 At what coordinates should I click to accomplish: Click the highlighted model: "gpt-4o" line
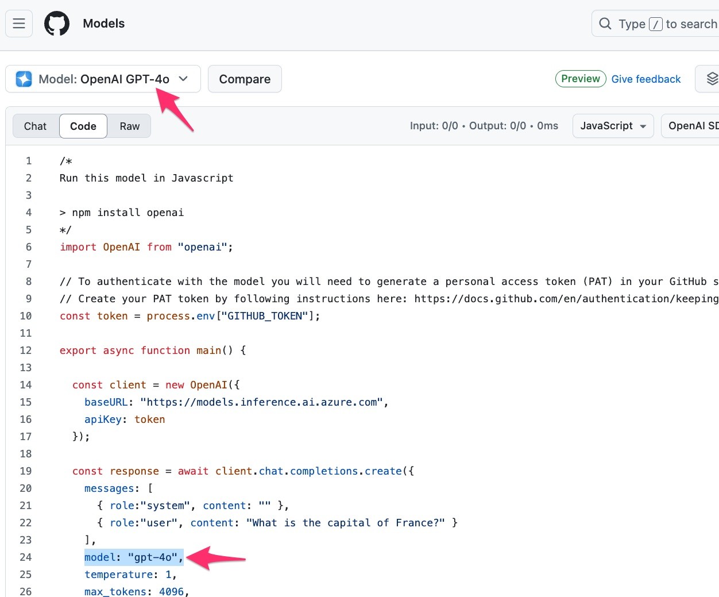(x=134, y=557)
